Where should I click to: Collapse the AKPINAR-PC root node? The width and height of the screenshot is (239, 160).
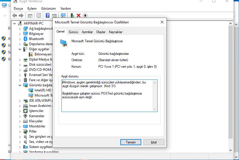[15, 23]
